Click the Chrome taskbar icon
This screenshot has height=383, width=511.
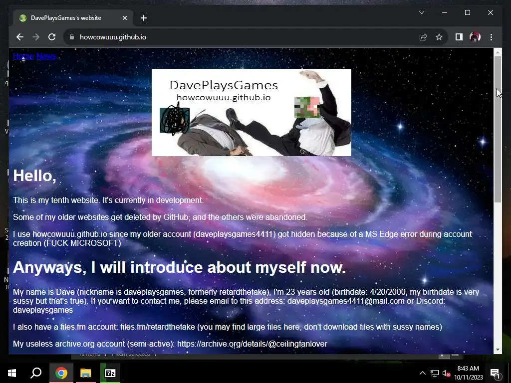tap(61, 373)
